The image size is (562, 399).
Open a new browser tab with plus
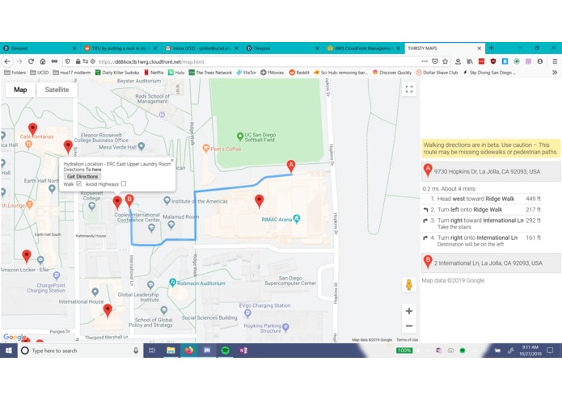click(x=492, y=48)
